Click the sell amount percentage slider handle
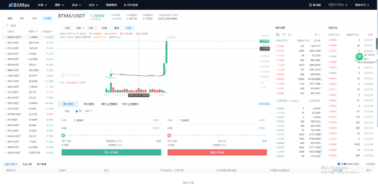Screen dimensions: 378x184 click(x=169, y=135)
